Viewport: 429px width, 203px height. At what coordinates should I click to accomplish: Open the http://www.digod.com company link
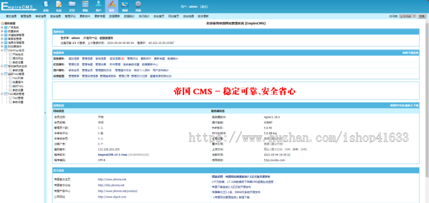click(112, 197)
